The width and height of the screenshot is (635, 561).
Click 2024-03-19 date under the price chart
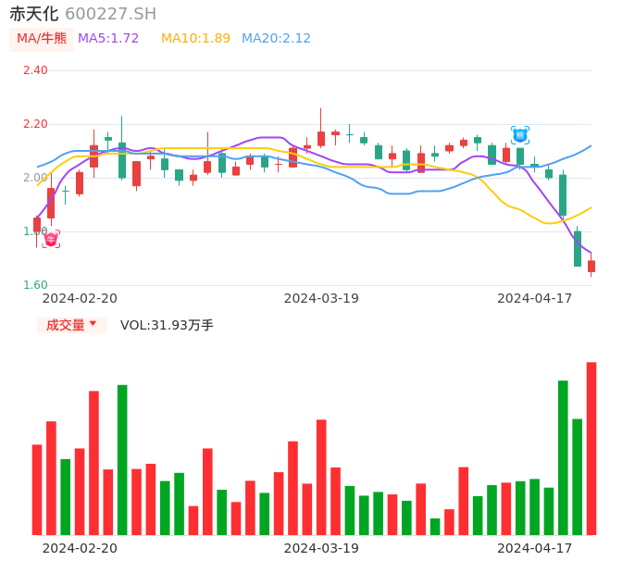(321, 298)
